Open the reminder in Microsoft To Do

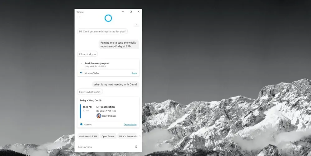click(134, 73)
